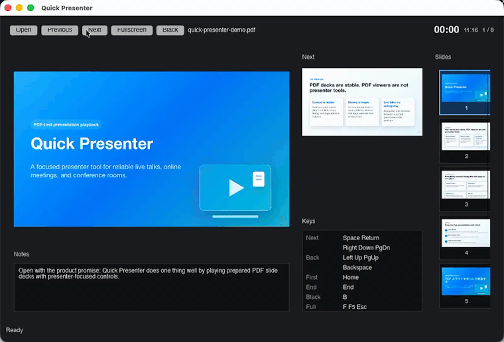Click the 1 / 8 slide counter
This screenshot has width=504, height=342.
[x=488, y=30]
